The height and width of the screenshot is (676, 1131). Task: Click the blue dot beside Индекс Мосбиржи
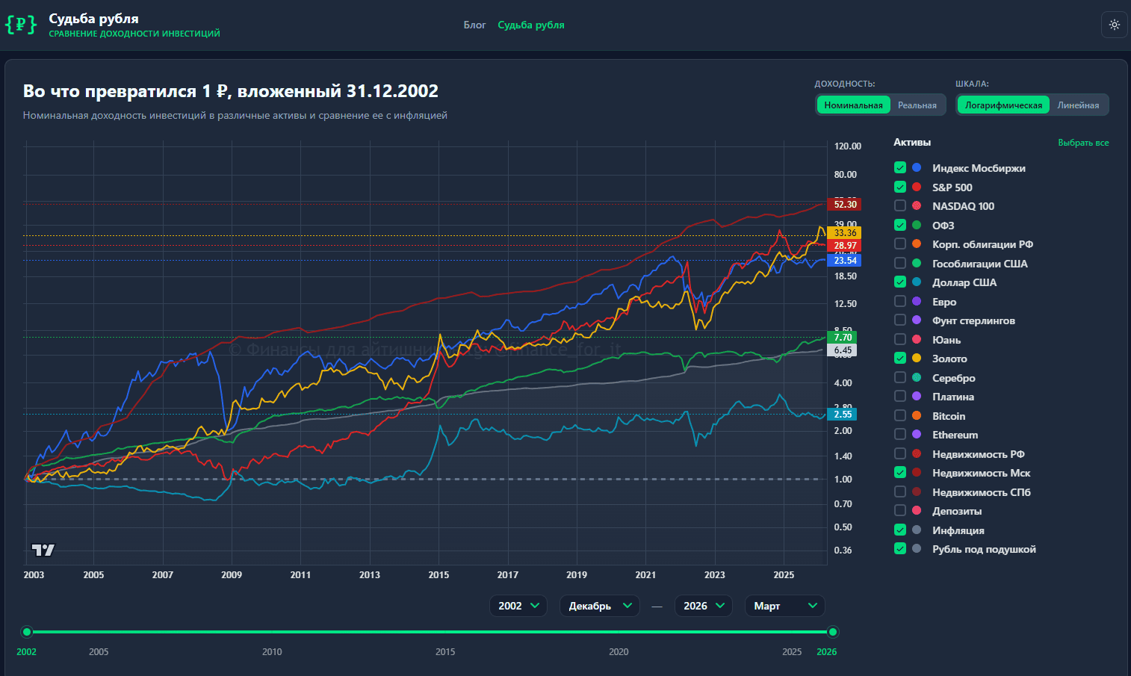coord(917,168)
